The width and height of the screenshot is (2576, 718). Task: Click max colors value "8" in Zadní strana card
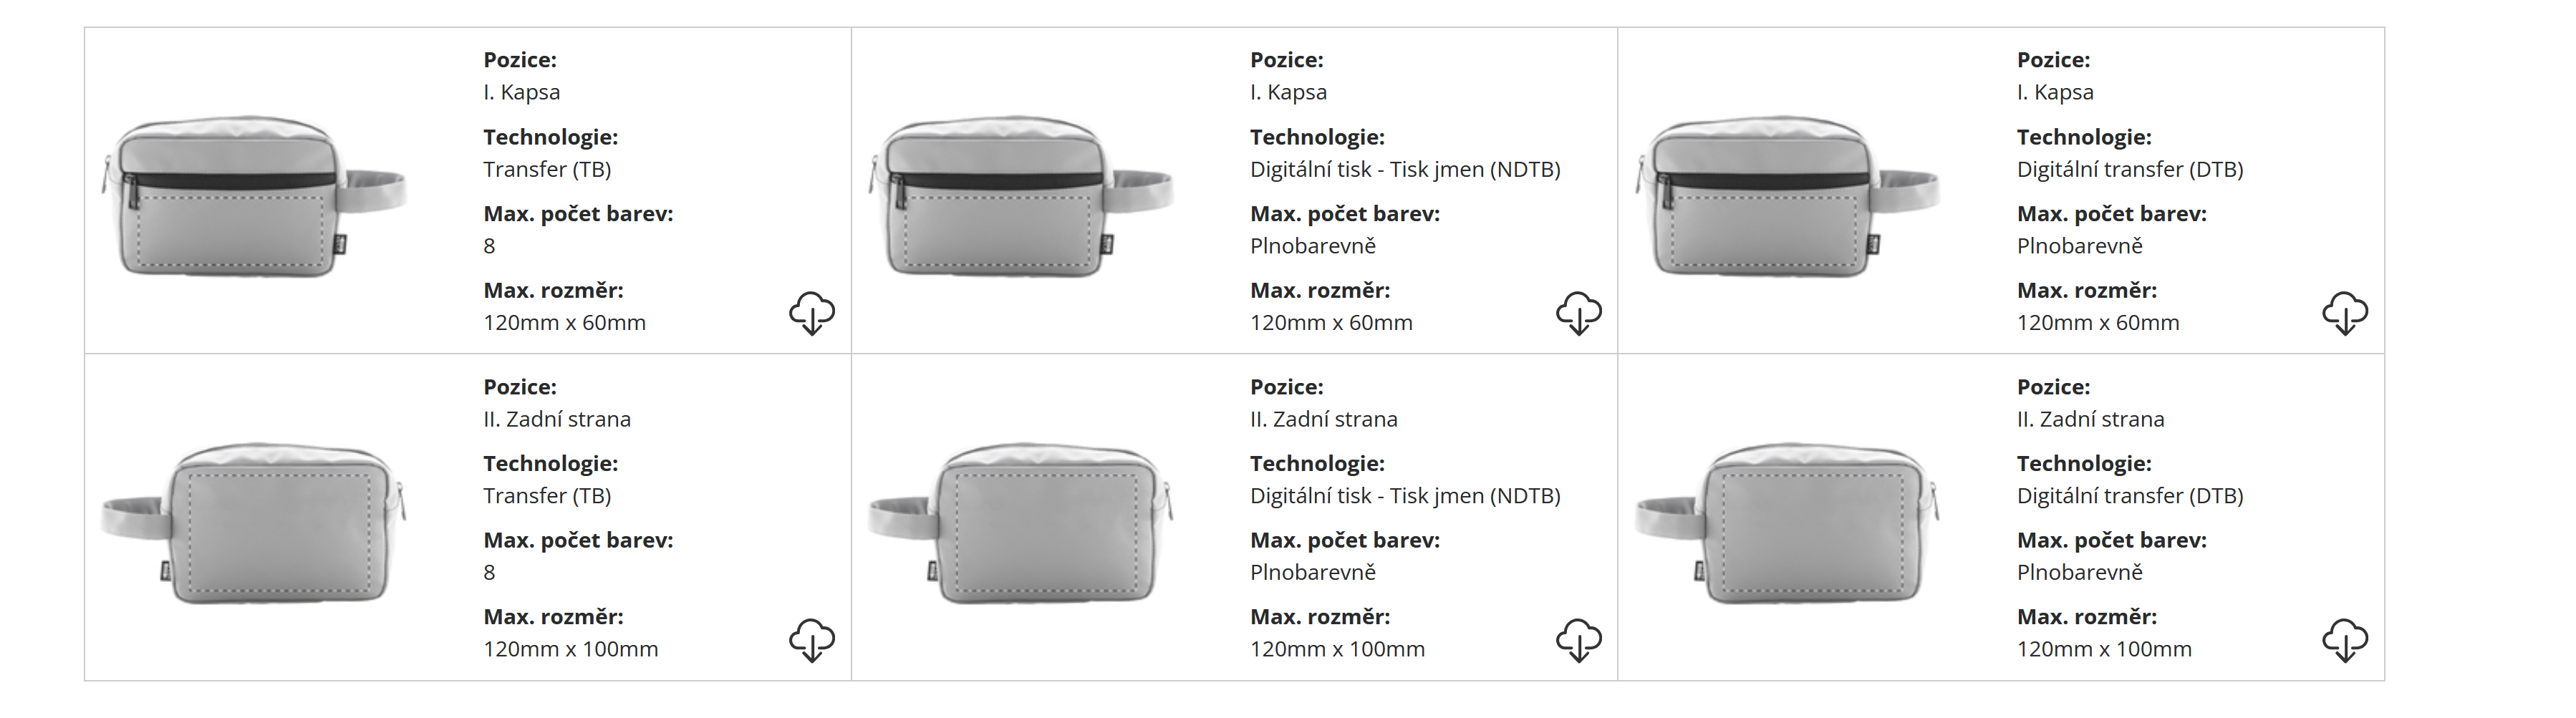(489, 573)
